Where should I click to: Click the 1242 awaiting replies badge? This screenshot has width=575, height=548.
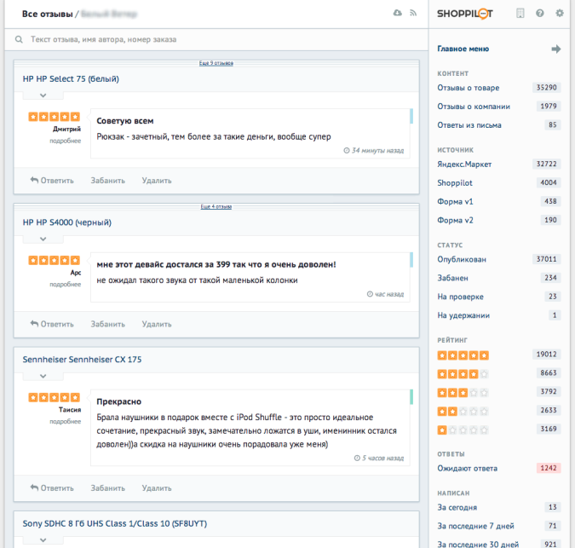(549, 468)
